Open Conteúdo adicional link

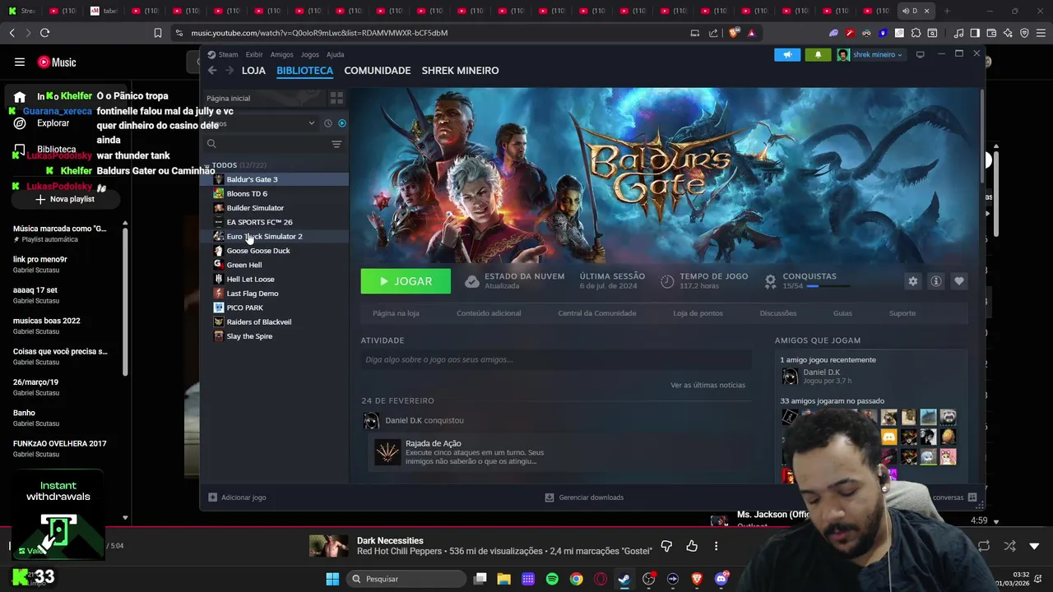[489, 313]
